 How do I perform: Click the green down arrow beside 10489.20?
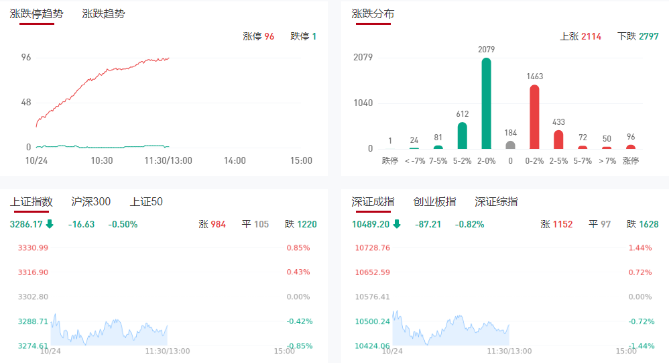(x=397, y=224)
